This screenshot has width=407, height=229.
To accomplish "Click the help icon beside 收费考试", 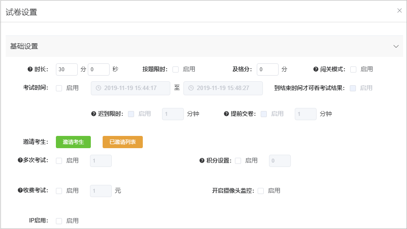I will click(20, 190).
